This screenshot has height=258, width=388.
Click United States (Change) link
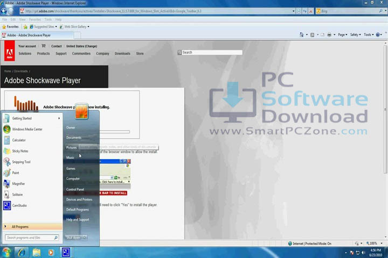(x=82, y=46)
